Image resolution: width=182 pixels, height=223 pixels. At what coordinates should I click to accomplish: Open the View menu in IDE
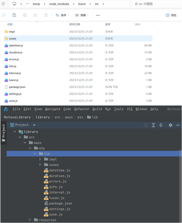click(38, 109)
